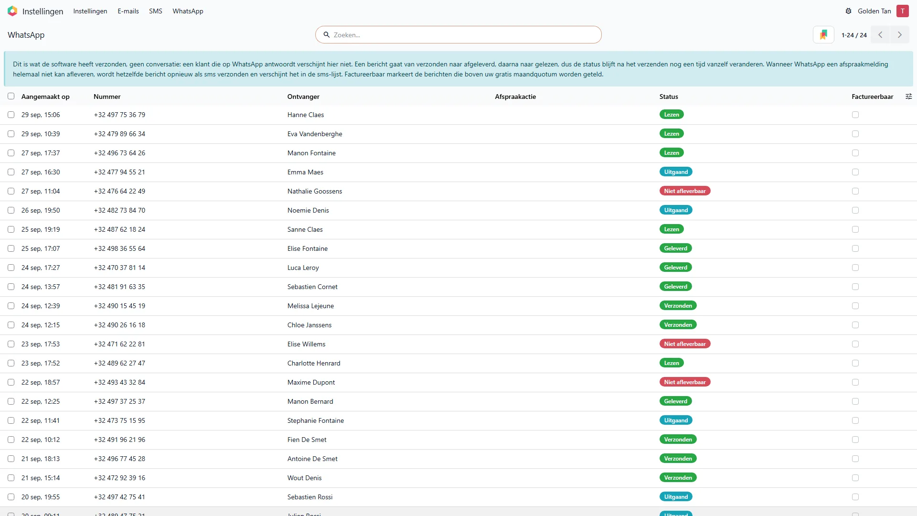Toggle Factureerbaar checkbox for Luca Leroy
The image size is (917, 516).
(855, 268)
